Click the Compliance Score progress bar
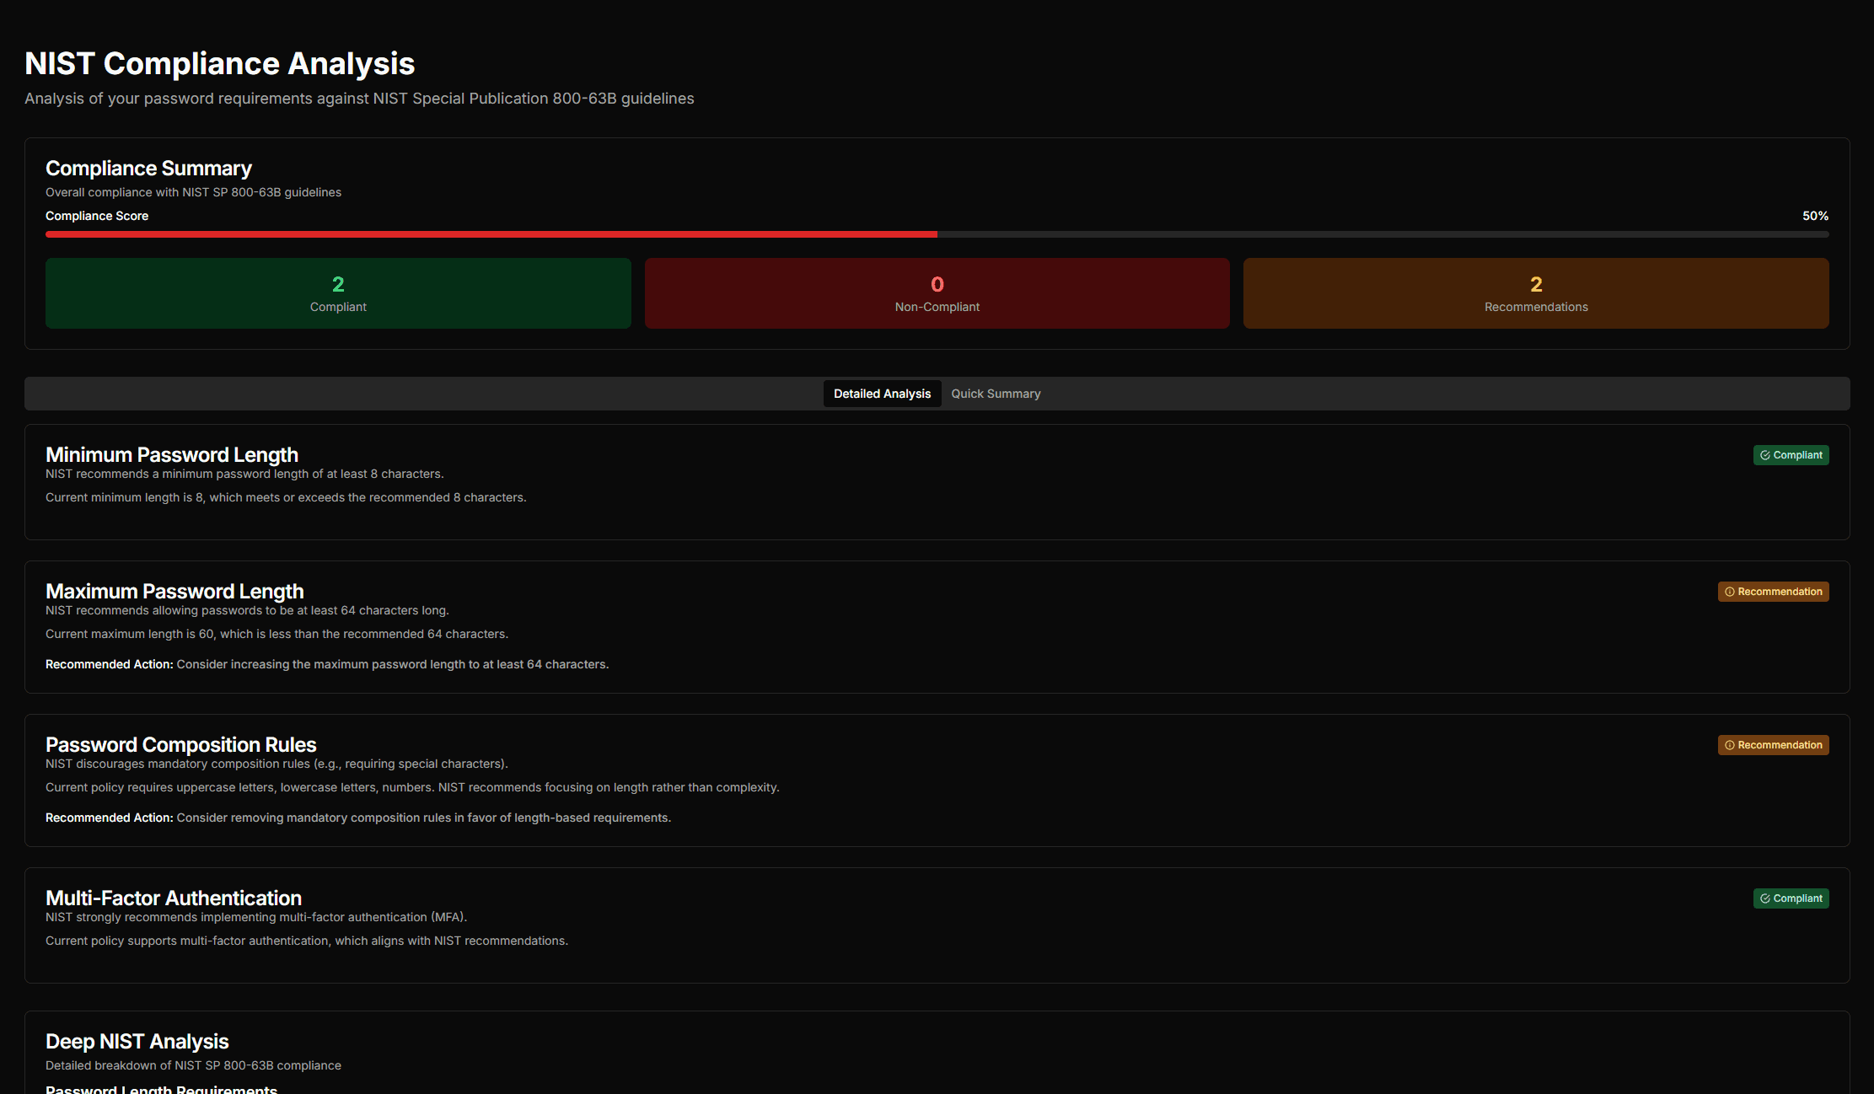This screenshot has height=1094, width=1874. coord(937,234)
